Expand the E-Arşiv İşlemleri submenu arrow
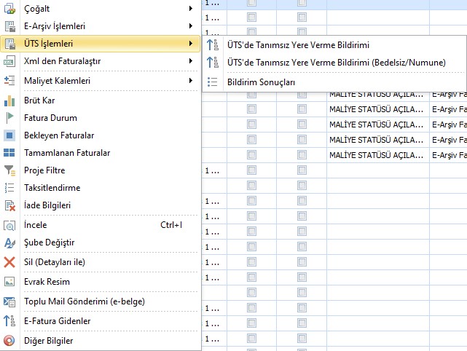Viewport: 467px width, 351px height. (x=191, y=25)
